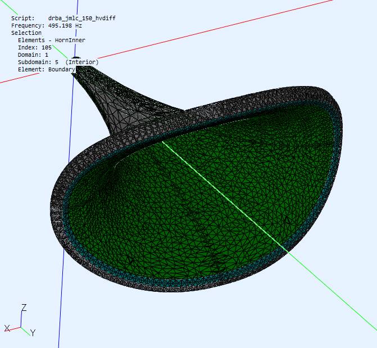Viewport: 377px width, 348px height.
Task: Click the script name drba_jmlc_150_hvdiff
Action: 81,19
